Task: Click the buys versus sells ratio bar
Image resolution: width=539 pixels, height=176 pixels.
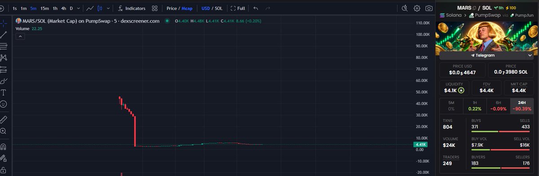Action: coord(500,131)
